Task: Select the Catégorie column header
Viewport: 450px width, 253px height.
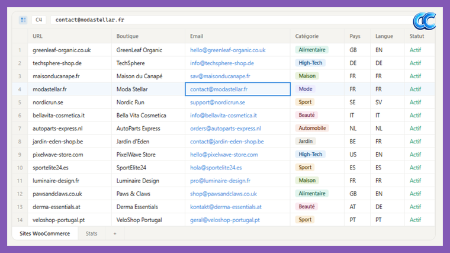Action: 307,36
